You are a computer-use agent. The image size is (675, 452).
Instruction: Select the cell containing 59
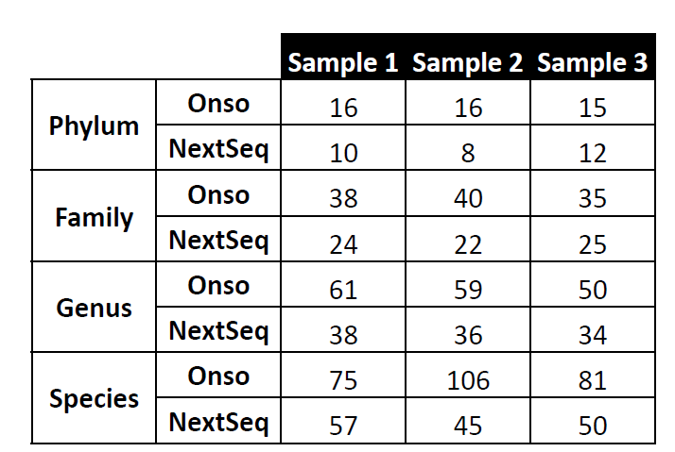tap(468, 289)
